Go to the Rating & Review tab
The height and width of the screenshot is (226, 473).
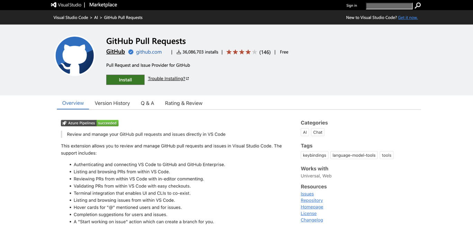click(x=184, y=103)
